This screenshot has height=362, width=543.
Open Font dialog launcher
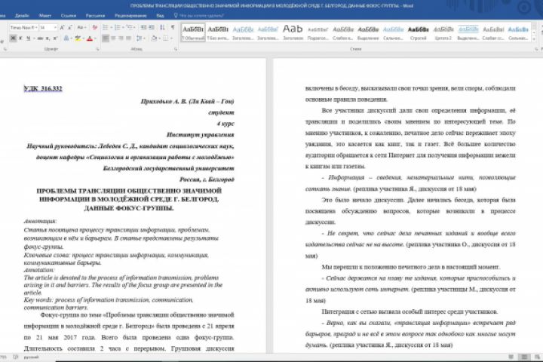click(97, 49)
